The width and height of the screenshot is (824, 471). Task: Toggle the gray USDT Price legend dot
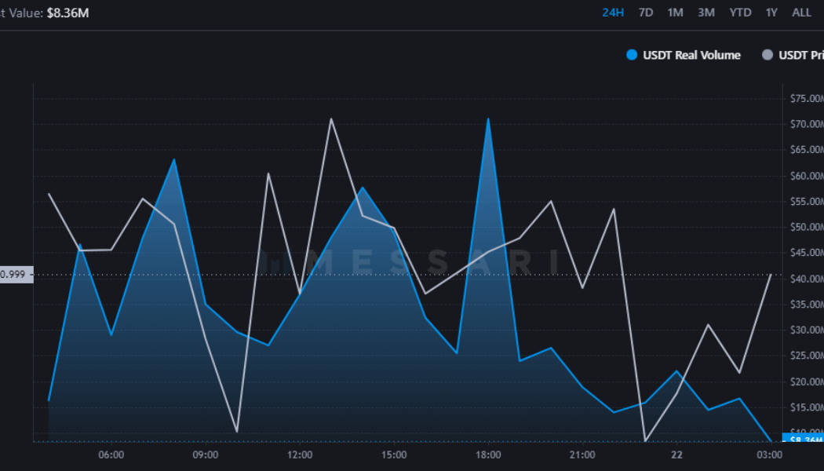tap(767, 55)
